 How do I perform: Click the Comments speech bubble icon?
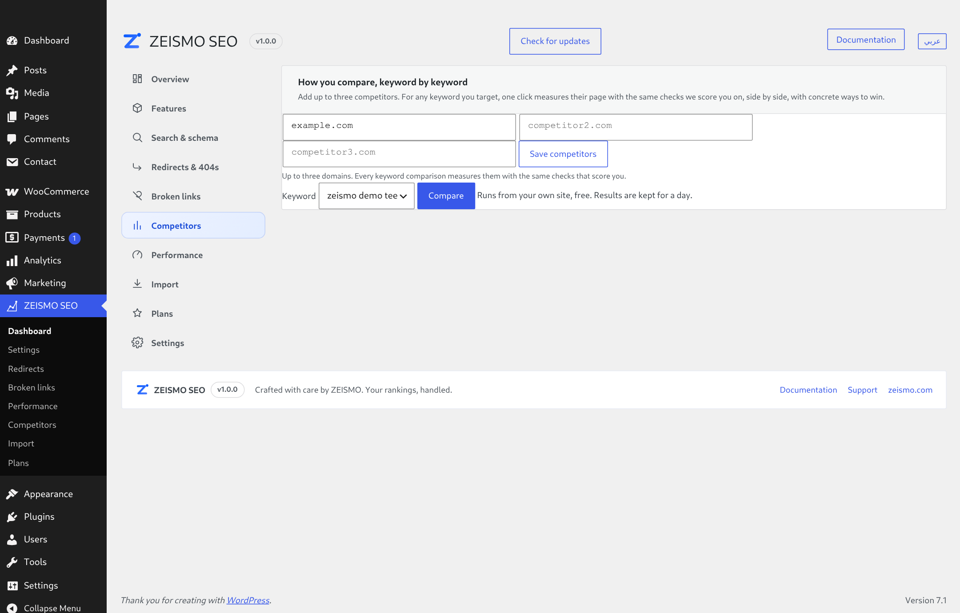point(12,139)
